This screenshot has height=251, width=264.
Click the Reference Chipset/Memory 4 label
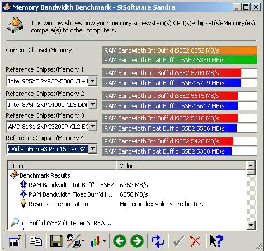[x=45, y=138]
